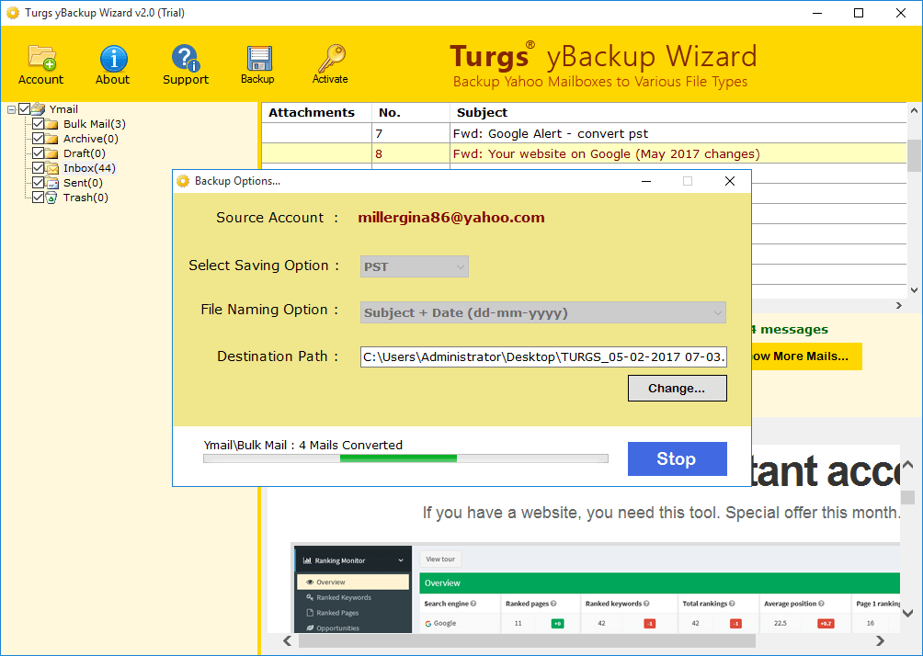Uncheck the Ymail root checkbox
The height and width of the screenshot is (656, 923).
(x=24, y=108)
